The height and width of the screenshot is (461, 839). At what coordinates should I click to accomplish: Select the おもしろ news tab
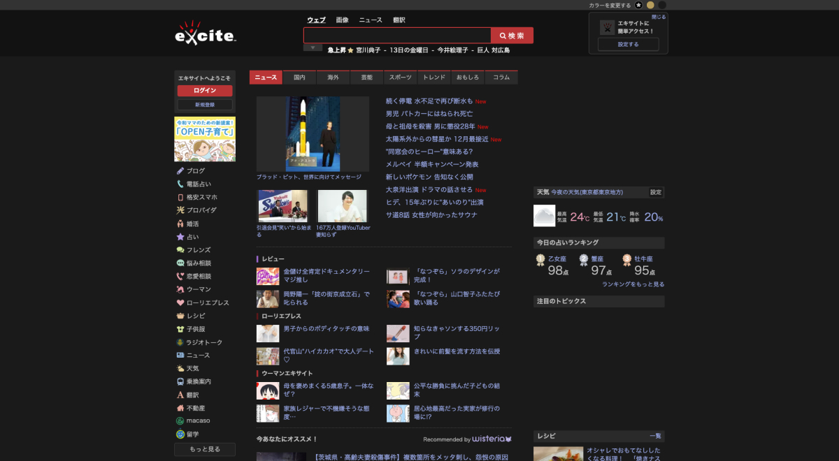(x=467, y=78)
